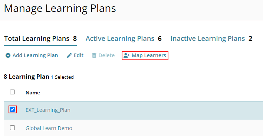Click the Active Learning Plans count 6
Image resolution: width=263 pixels, height=136 pixels.
point(160,39)
